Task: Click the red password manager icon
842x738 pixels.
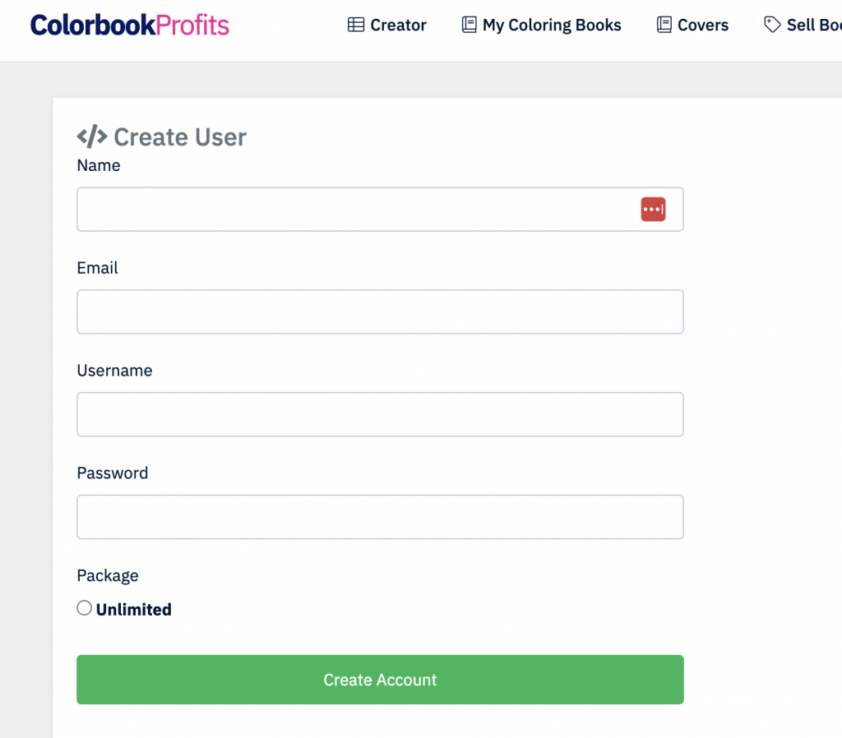Action: click(x=653, y=210)
